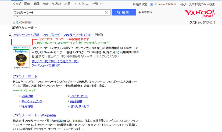Click related search ファミマTカード
Image resolution: width=222 pixels, height=132 pixels.
(x=51, y=35)
